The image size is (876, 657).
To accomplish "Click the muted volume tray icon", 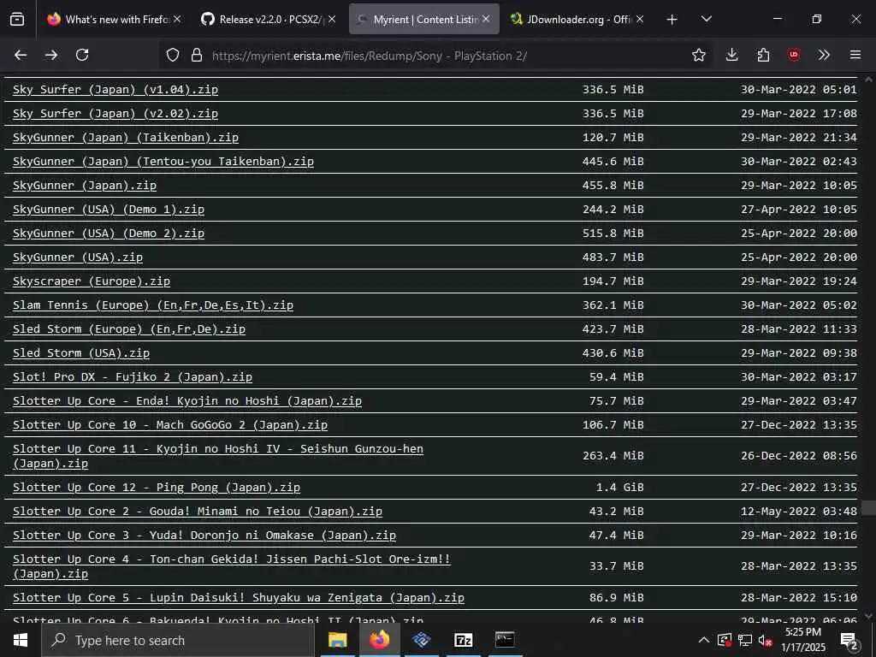I will (764, 640).
